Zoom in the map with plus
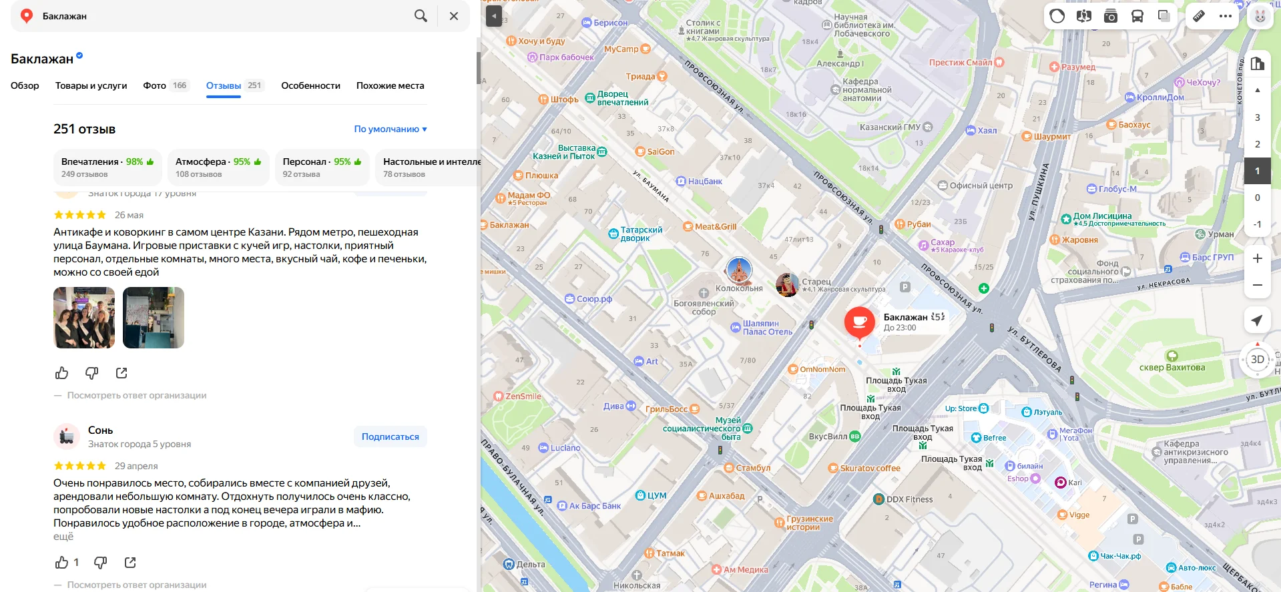The image size is (1281, 592). pyautogui.click(x=1258, y=258)
